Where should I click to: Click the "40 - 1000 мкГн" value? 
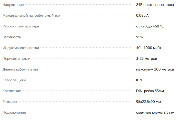point(148,48)
